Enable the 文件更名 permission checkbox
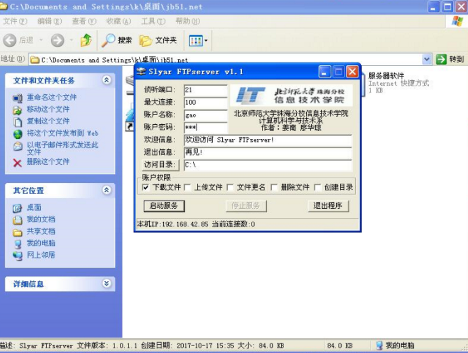 click(x=230, y=188)
